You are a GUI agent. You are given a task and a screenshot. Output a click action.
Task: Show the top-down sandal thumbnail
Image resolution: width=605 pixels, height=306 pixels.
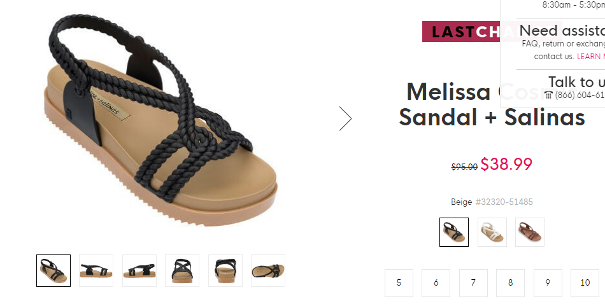(x=268, y=270)
